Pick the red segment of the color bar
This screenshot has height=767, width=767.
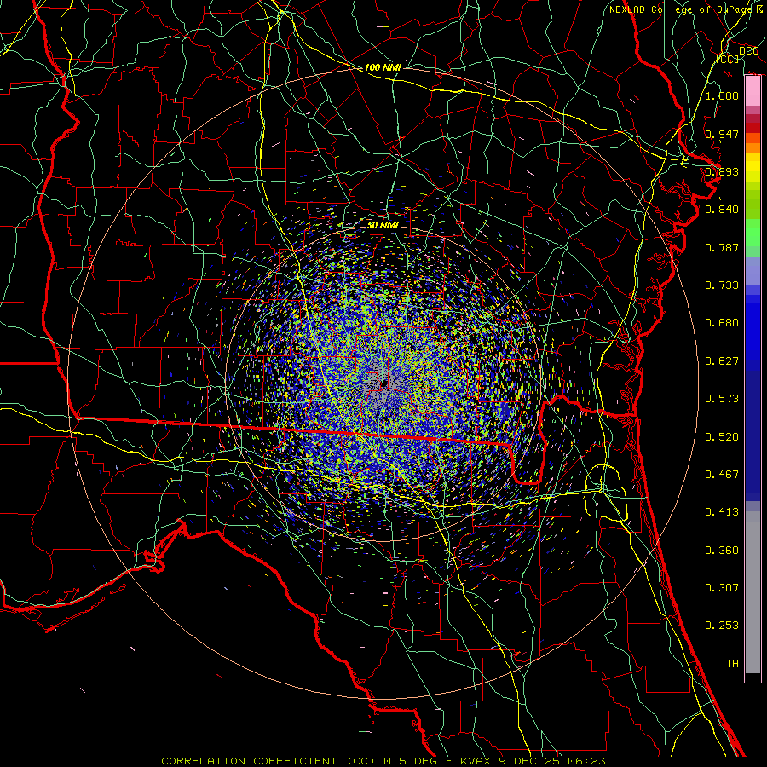point(753,127)
